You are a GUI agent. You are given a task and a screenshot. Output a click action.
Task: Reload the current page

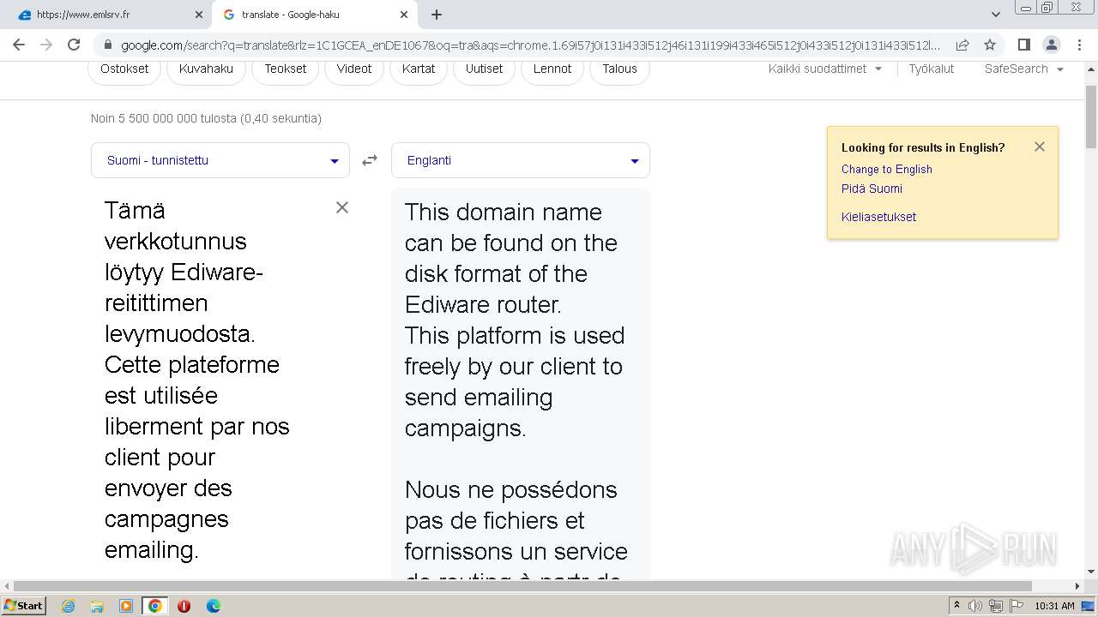pos(74,45)
